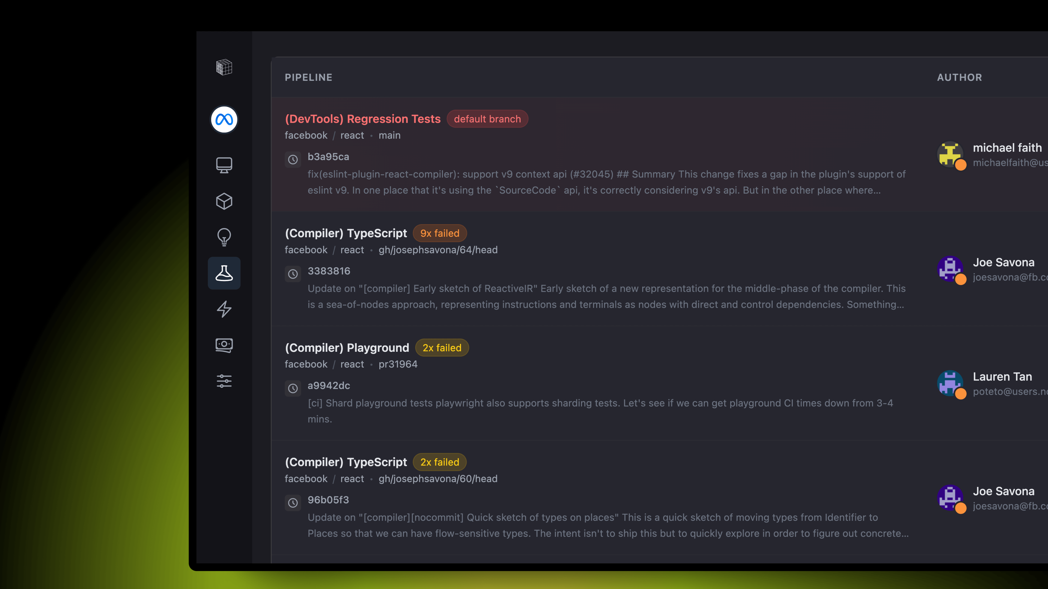The image size is (1048, 589).
Task: Open branch gh/josephsavona/64/head
Action: (438, 250)
